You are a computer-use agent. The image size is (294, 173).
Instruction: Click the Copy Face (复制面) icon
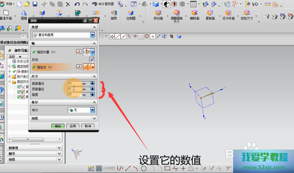[210, 13]
